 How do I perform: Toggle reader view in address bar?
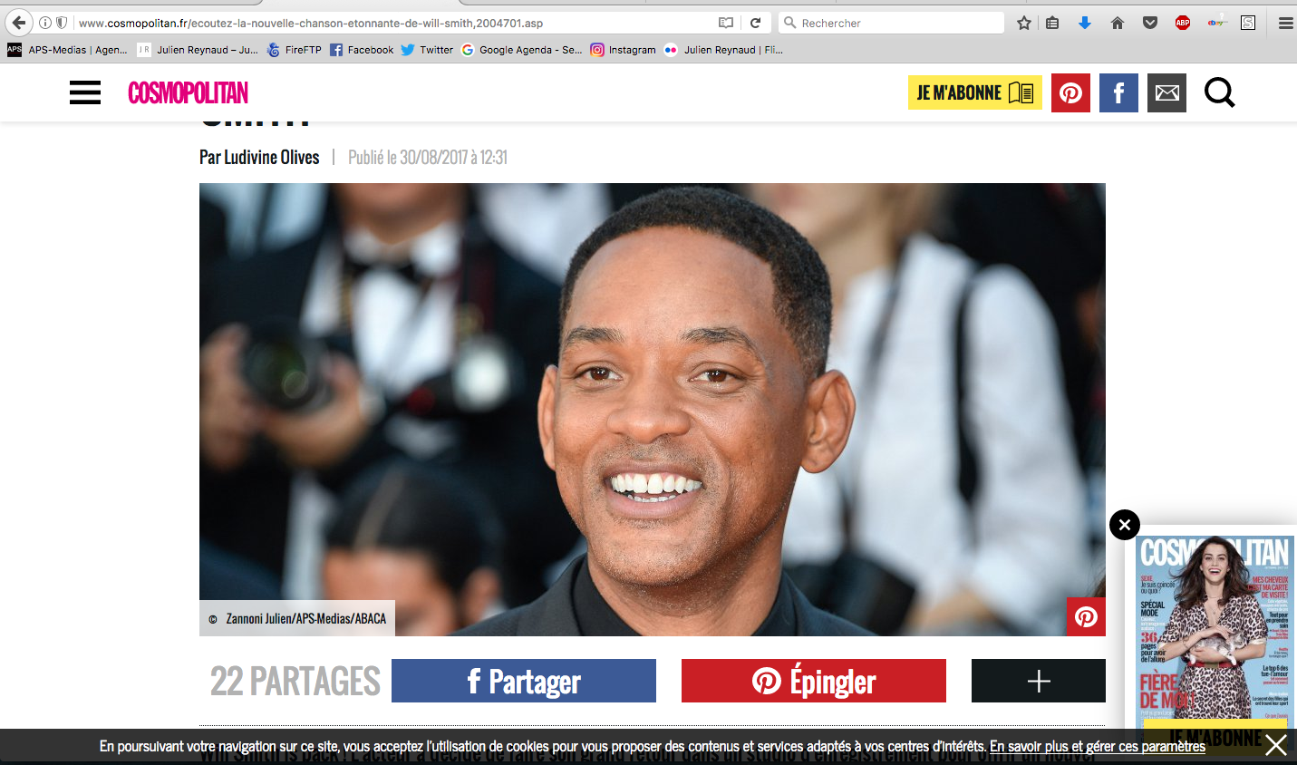pos(725,23)
